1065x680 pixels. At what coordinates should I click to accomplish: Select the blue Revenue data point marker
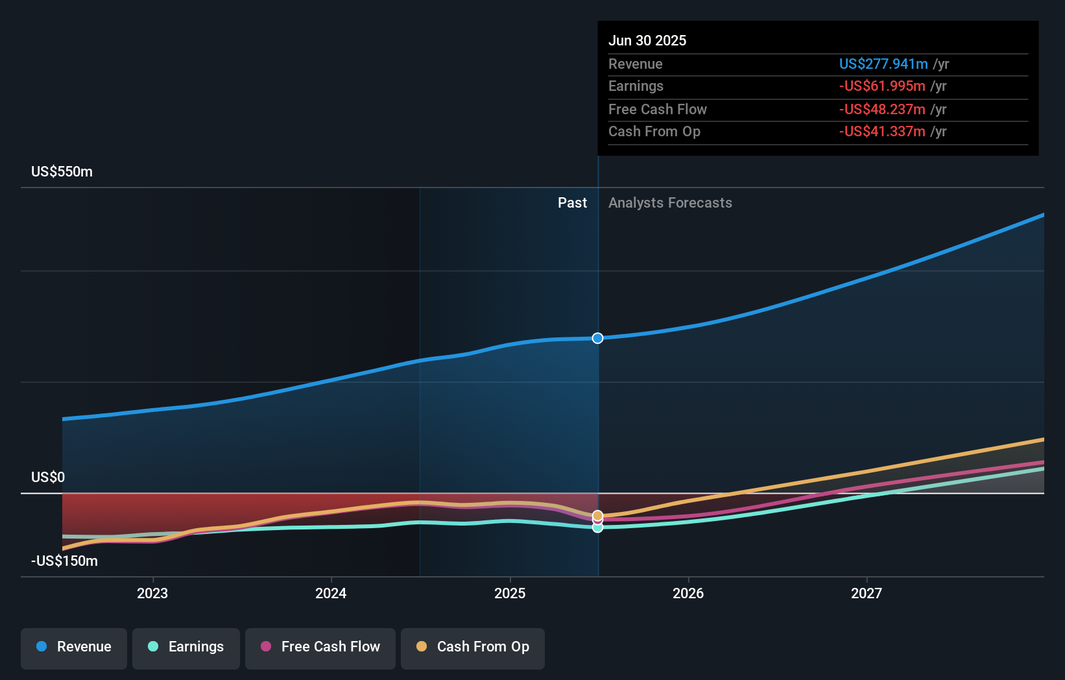coord(597,338)
